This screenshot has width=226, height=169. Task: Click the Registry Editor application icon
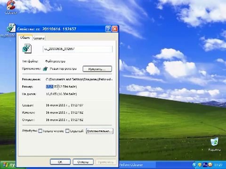tap(45, 69)
